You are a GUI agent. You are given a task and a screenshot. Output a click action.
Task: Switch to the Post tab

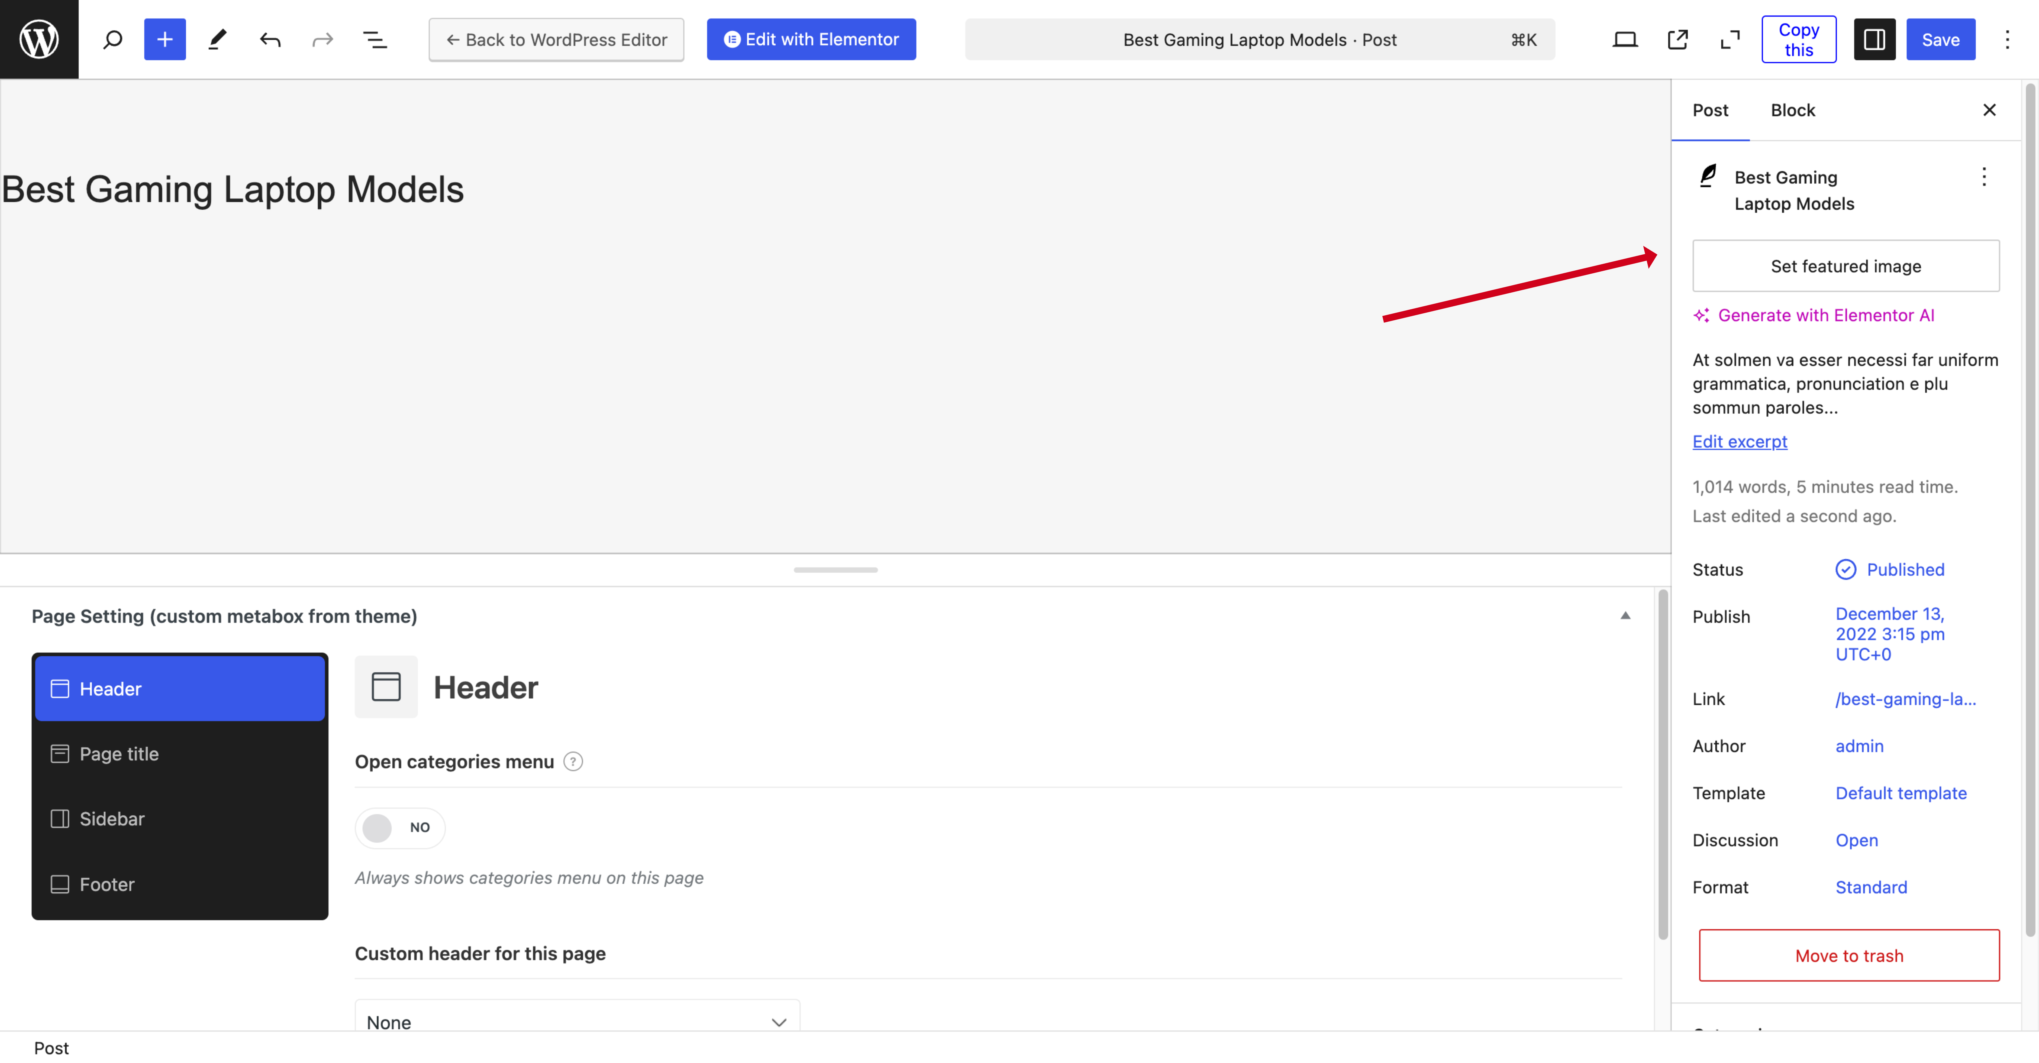point(1711,110)
